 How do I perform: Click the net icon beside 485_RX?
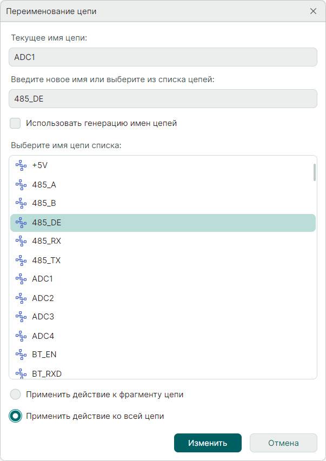[x=21, y=241]
